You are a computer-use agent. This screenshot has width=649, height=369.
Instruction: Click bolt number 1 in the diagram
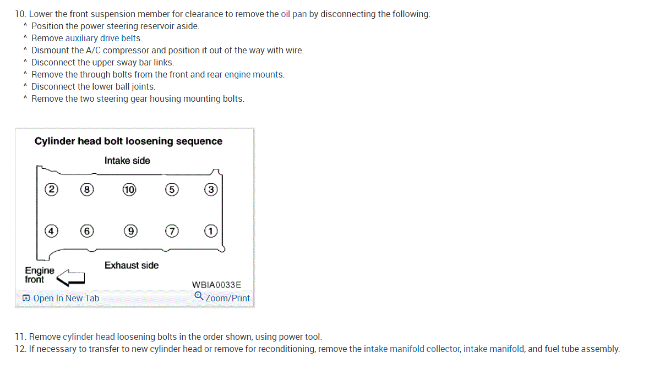click(211, 232)
